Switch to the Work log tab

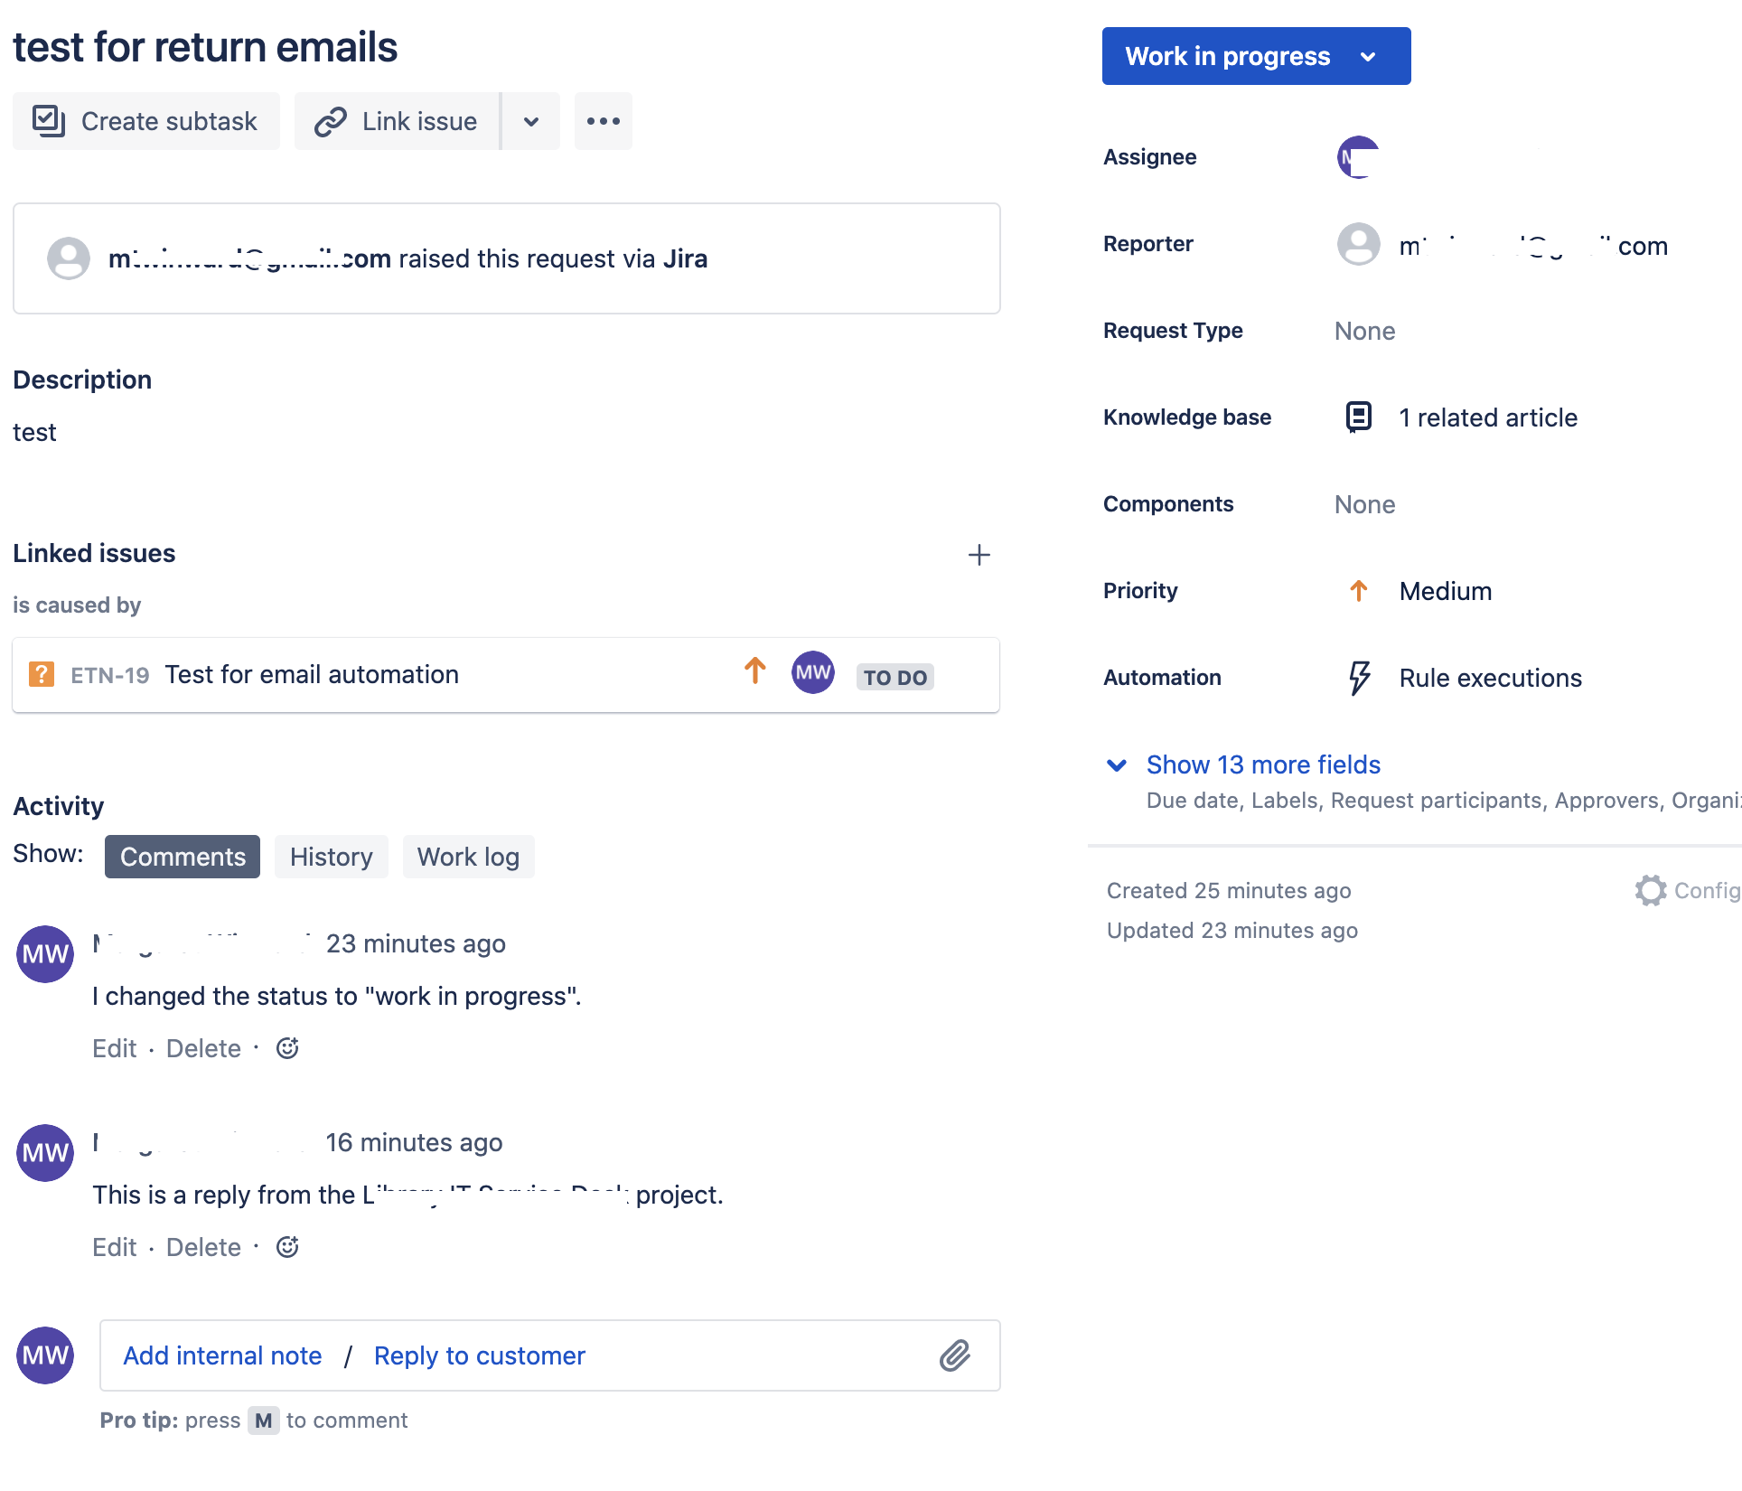[x=468, y=857]
